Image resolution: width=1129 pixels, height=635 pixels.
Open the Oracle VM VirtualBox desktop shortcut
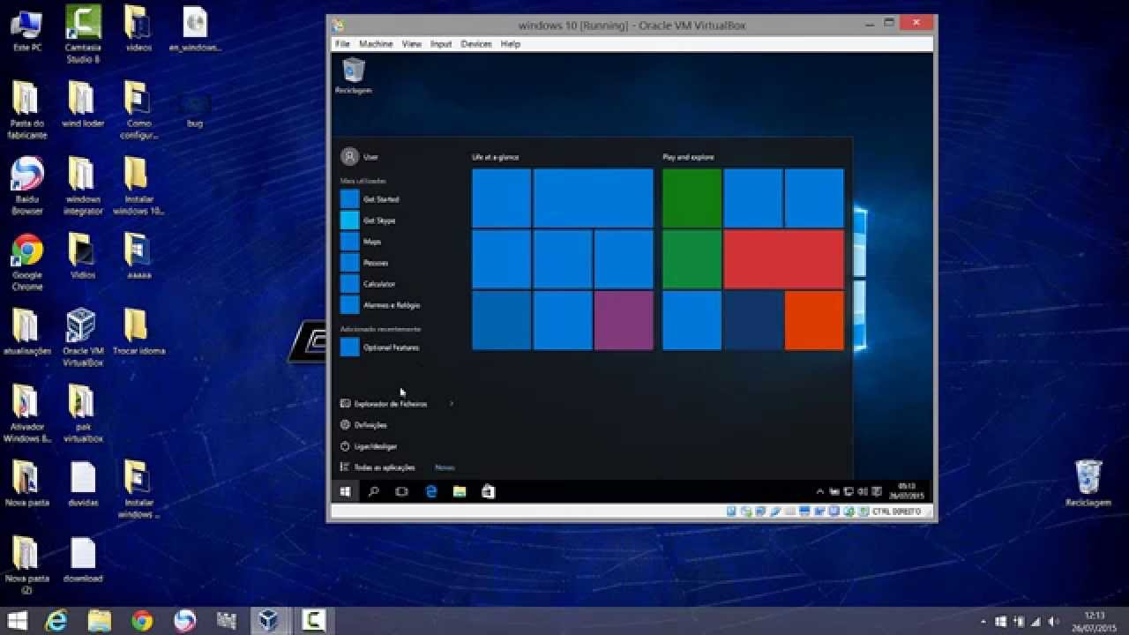(83, 339)
